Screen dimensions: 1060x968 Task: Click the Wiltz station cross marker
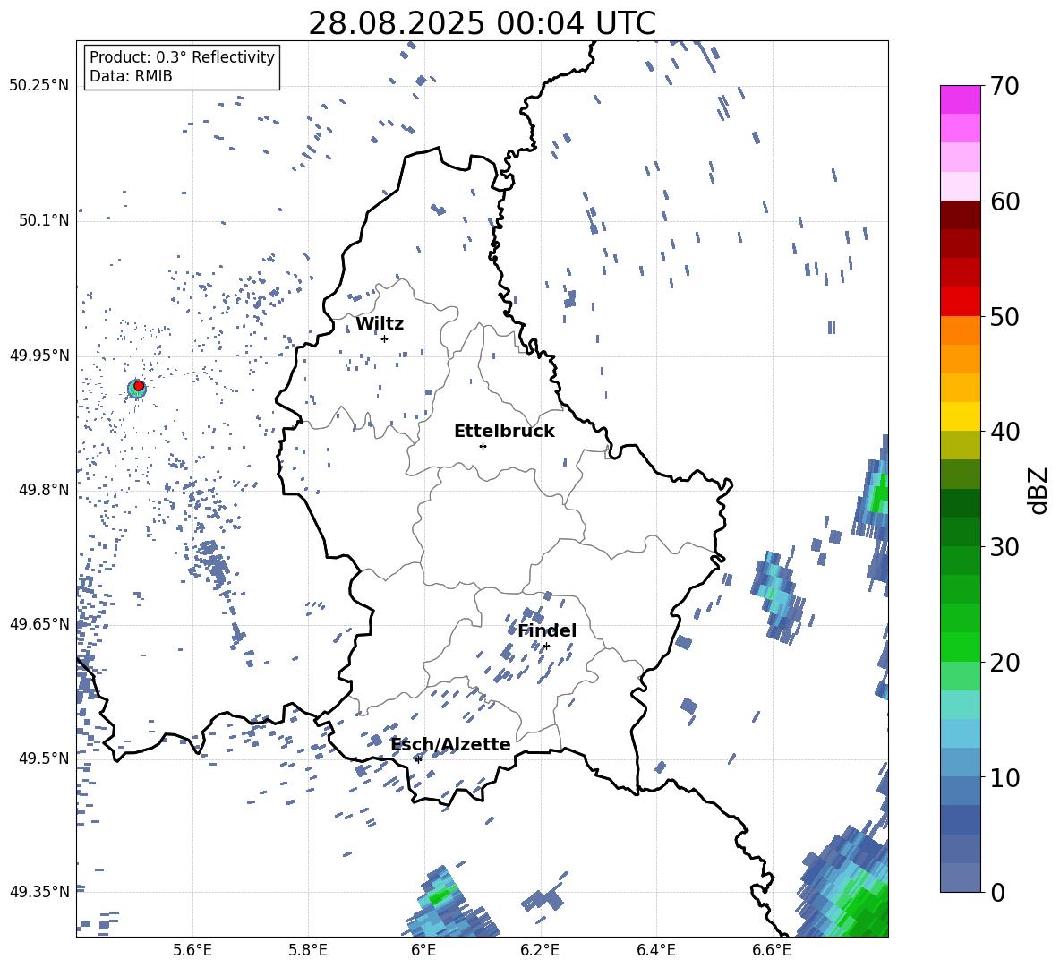click(385, 338)
